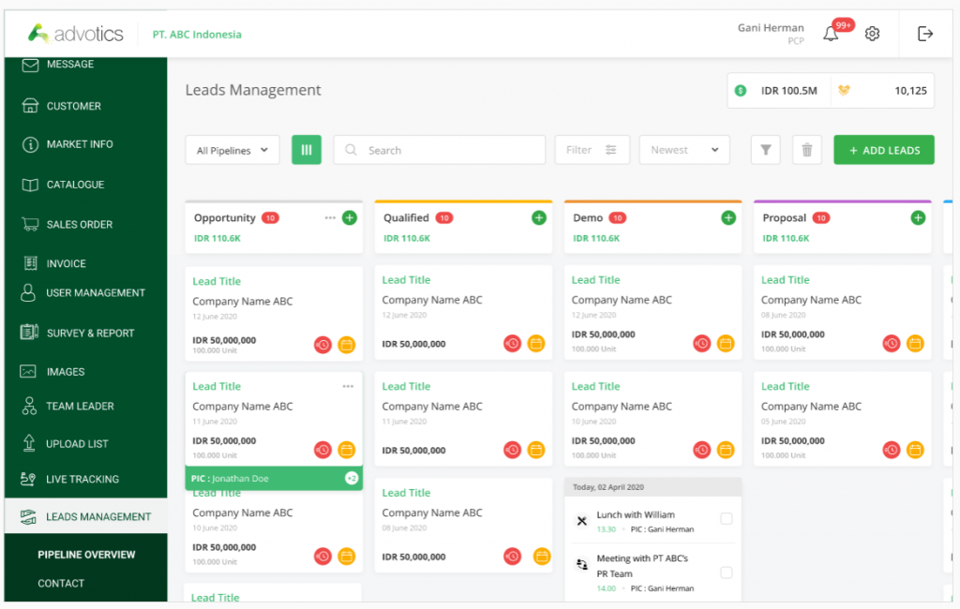The image size is (960, 609).
Task: Click PT. ABC Indonesia company link
Action: [x=197, y=35]
